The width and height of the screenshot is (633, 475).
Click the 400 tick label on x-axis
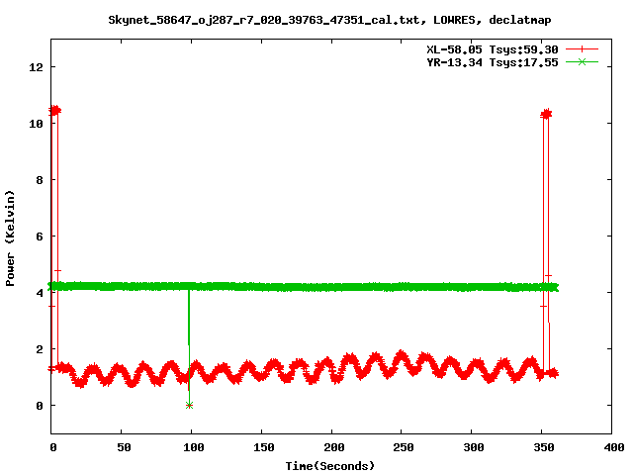(612, 448)
